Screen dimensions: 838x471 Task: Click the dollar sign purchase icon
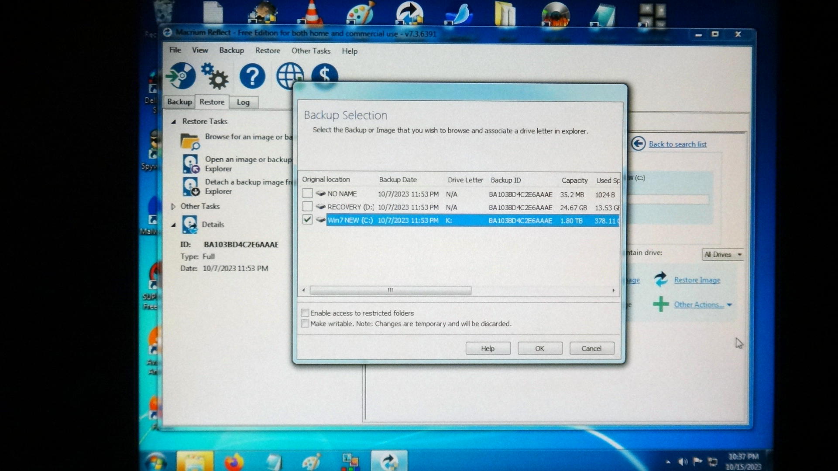click(325, 74)
